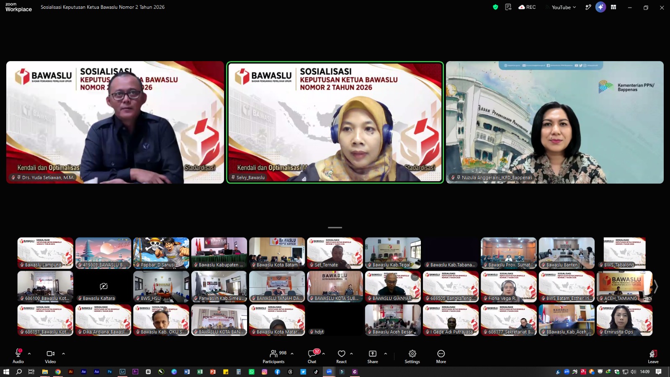Screen dimensions: 670x377
Task: Open the More options menu
Action: 441,356
